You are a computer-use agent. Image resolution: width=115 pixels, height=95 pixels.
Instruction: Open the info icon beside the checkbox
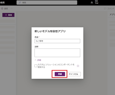click(78, 66)
